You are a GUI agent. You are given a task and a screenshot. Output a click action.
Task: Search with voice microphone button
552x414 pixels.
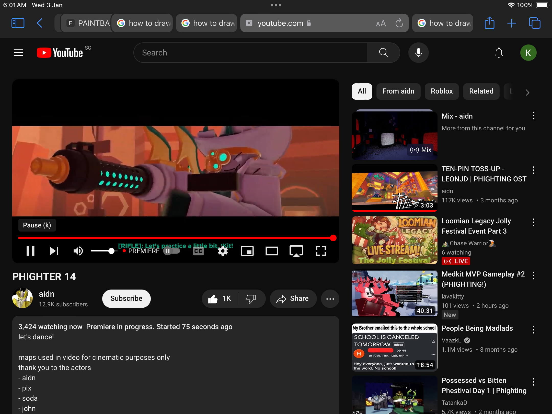tap(418, 53)
